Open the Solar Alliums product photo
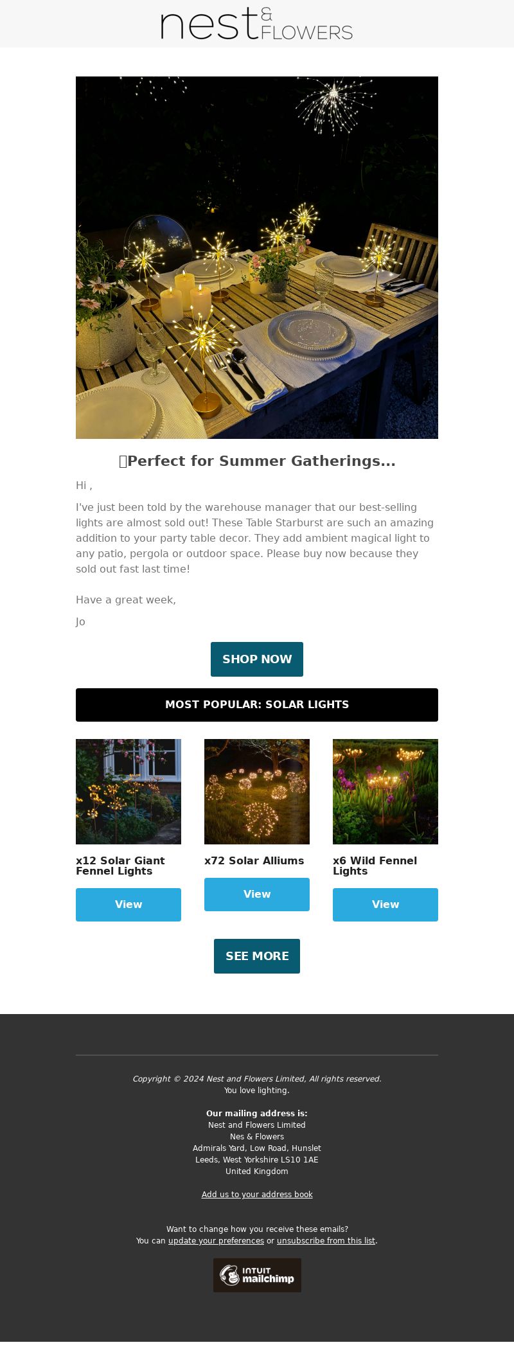This screenshot has width=514, height=1354. click(x=257, y=792)
